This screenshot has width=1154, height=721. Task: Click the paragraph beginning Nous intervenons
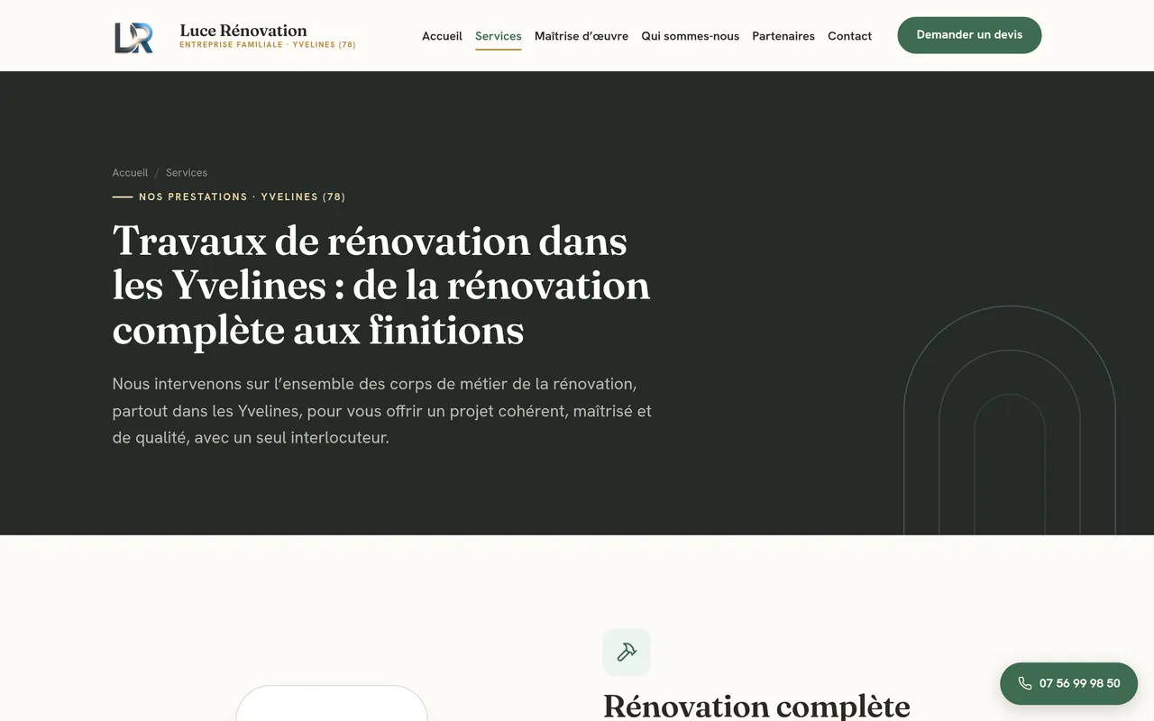pyautogui.click(x=382, y=411)
